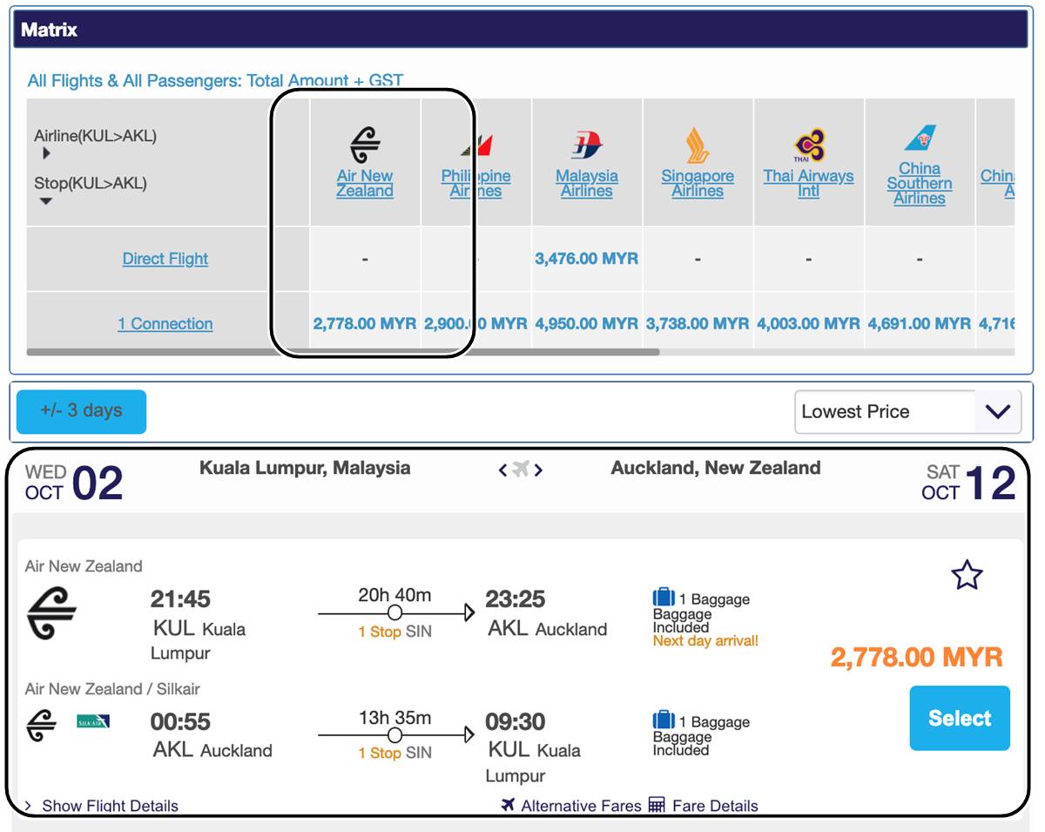The height and width of the screenshot is (832, 1045).
Task: Open the China Southern Airlines link
Action: [920, 183]
